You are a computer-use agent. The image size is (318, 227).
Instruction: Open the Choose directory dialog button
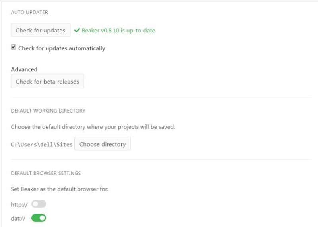click(x=103, y=144)
